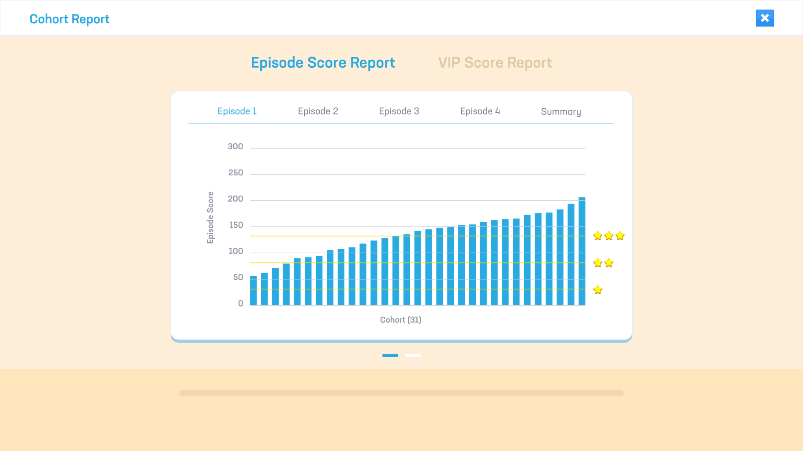Select the active blue page indicator dot
The height and width of the screenshot is (451, 803).
[390, 355]
